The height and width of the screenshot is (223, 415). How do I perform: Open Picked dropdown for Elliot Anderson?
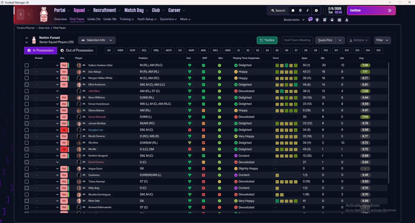point(47,85)
